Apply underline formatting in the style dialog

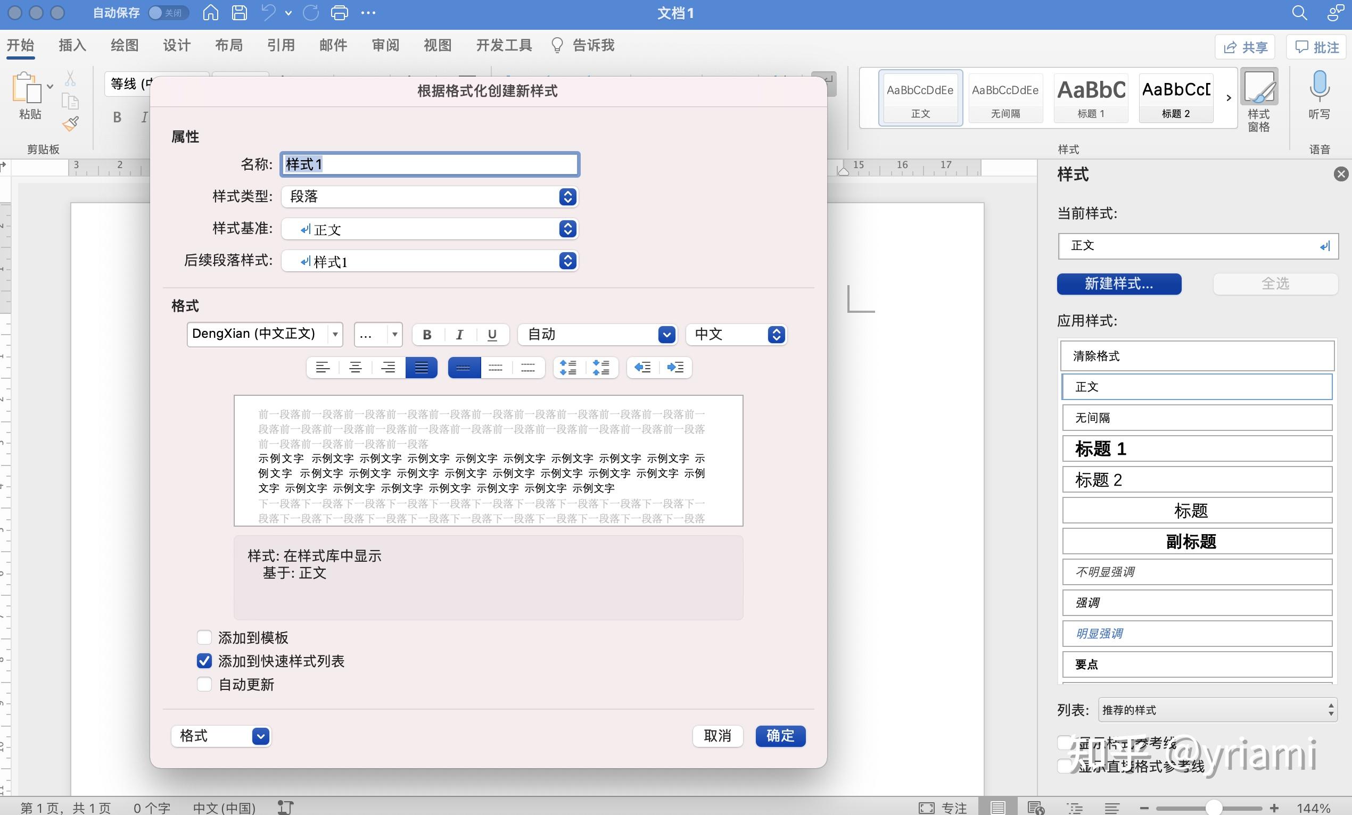pyautogui.click(x=492, y=335)
